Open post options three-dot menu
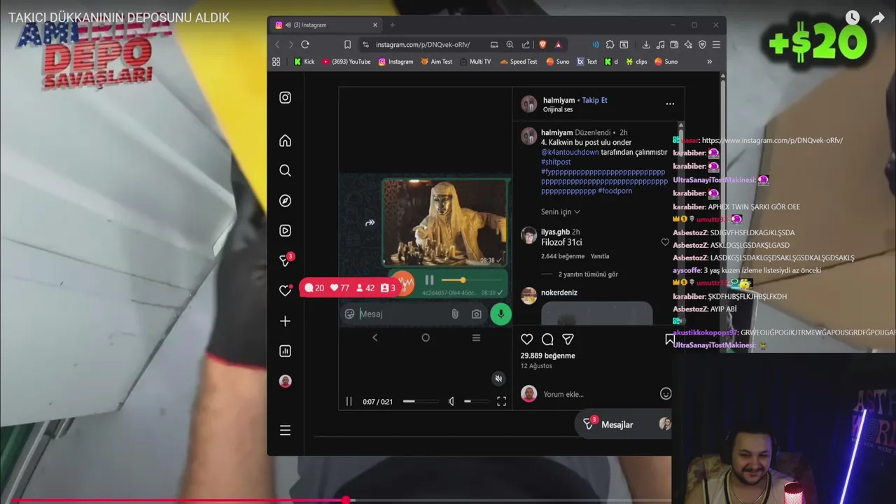 point(670,104)
